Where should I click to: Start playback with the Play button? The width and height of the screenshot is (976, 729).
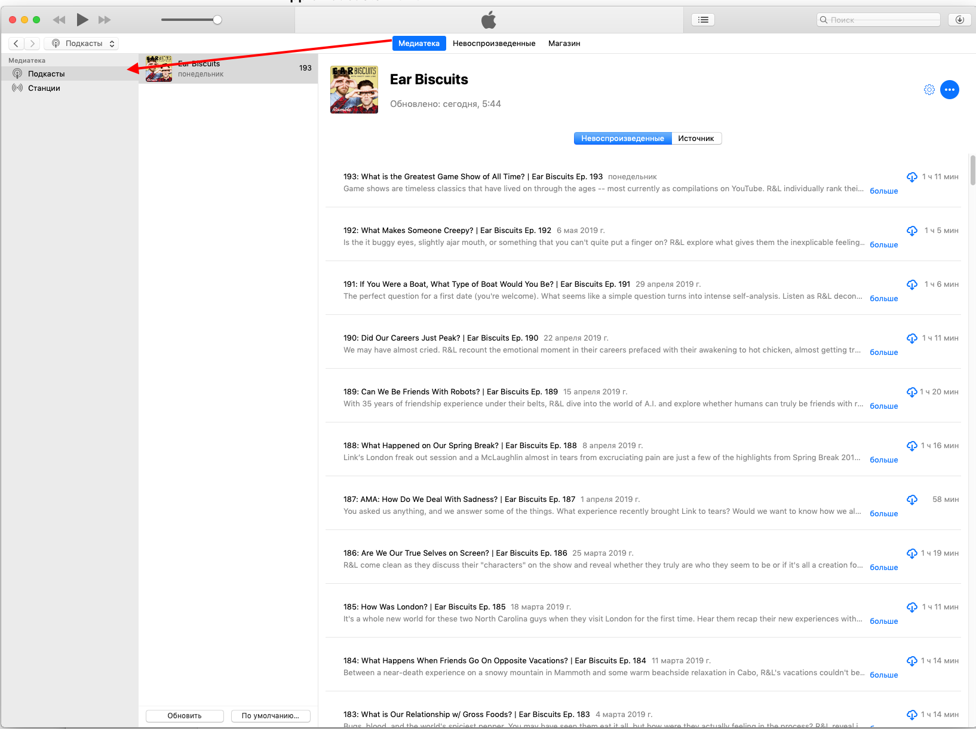82,20
